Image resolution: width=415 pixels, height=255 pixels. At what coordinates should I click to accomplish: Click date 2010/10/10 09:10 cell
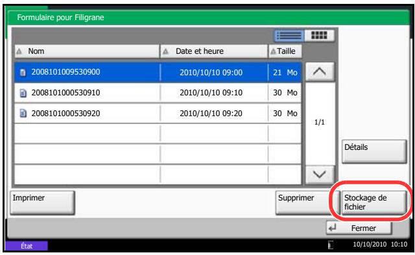[214, 93]
